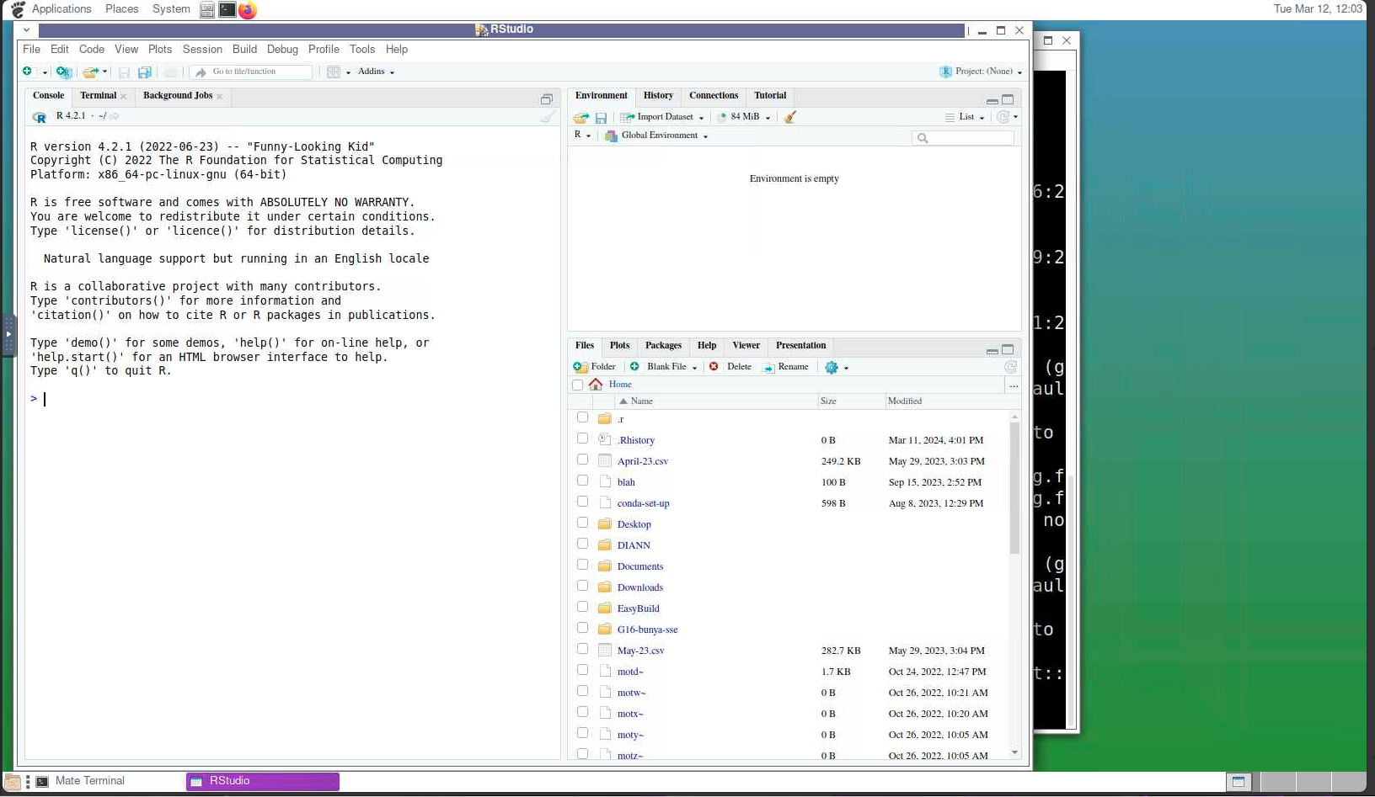Open the Addins dropdown

(x=376, y=72)
